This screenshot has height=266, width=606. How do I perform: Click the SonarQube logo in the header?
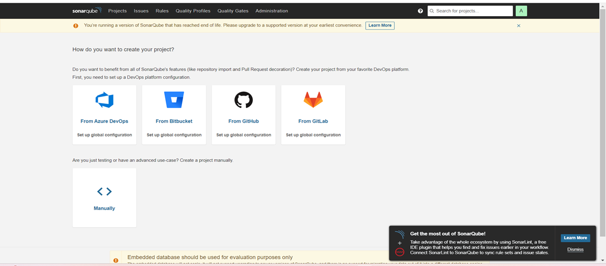(87, 10)
